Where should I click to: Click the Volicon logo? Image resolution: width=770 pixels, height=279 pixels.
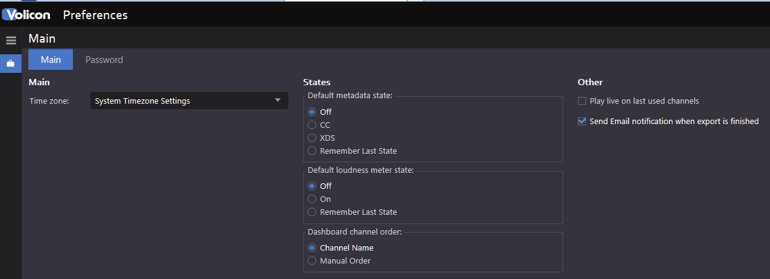pyautogui.click(x=26, y=15)
